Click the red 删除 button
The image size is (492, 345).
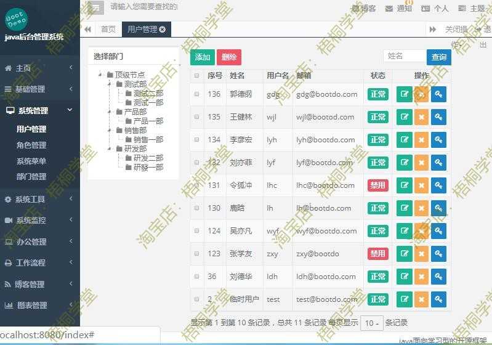point(229,57)
